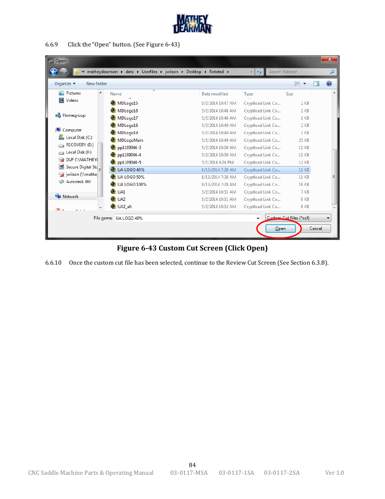
Task: Open the Custom Cut Files type dropdown
Action: [298, 218]
